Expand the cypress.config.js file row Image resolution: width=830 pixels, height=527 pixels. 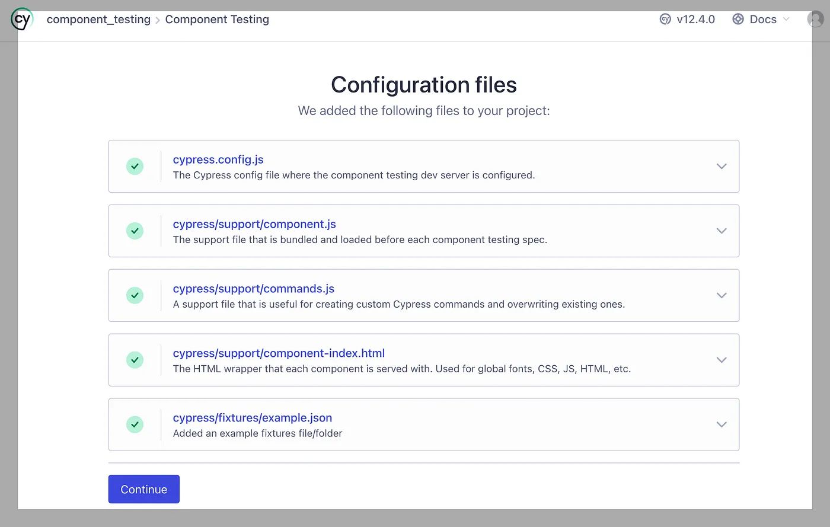point(722,167)
